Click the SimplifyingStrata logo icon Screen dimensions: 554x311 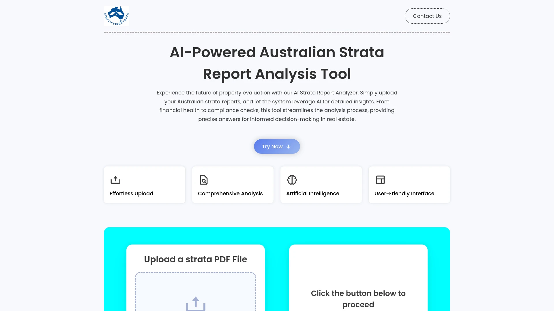point(117,16)
